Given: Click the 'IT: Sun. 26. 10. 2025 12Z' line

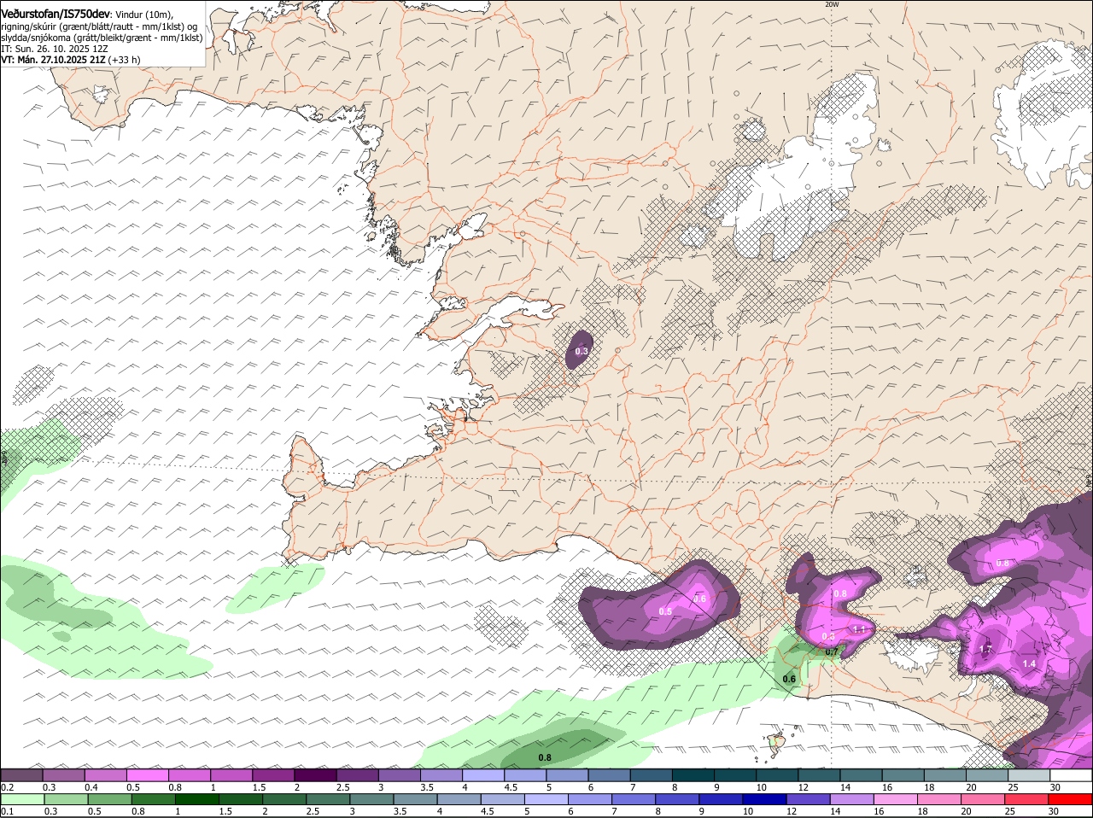Looking at the screenshot, I should [x=55, y=49].
